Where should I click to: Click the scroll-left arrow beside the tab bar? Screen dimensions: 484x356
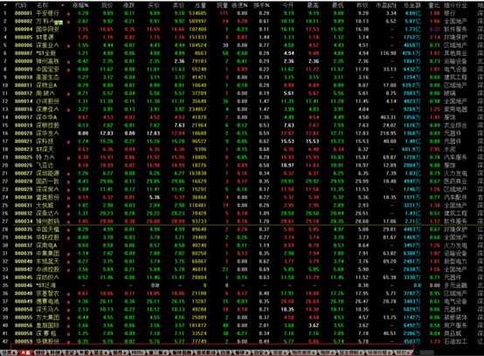point(417,353)
